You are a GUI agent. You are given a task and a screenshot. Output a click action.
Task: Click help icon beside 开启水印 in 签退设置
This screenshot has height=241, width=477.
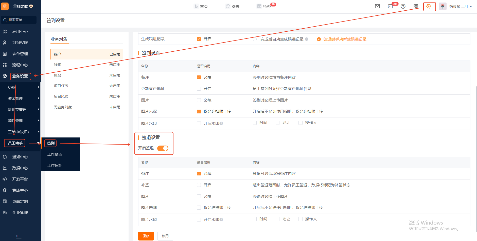221,220
